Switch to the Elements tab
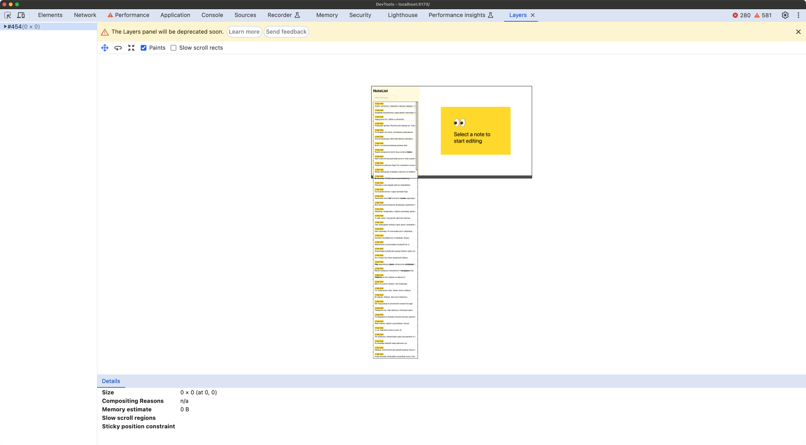 coord(50,15)
